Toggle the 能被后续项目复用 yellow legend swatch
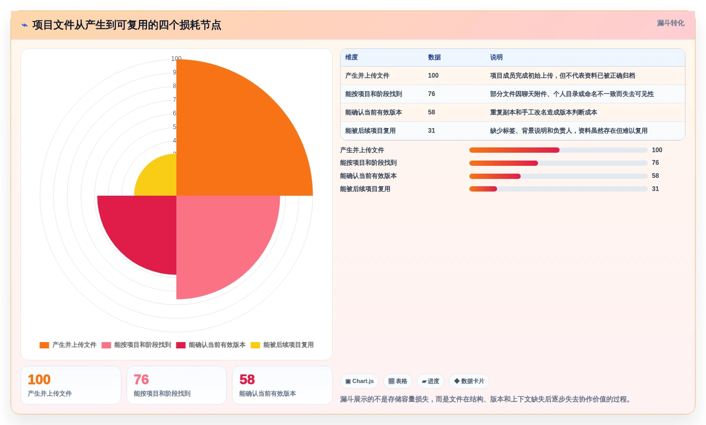 point(255,345)
